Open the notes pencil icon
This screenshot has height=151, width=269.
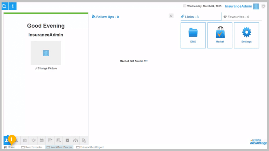67,140
